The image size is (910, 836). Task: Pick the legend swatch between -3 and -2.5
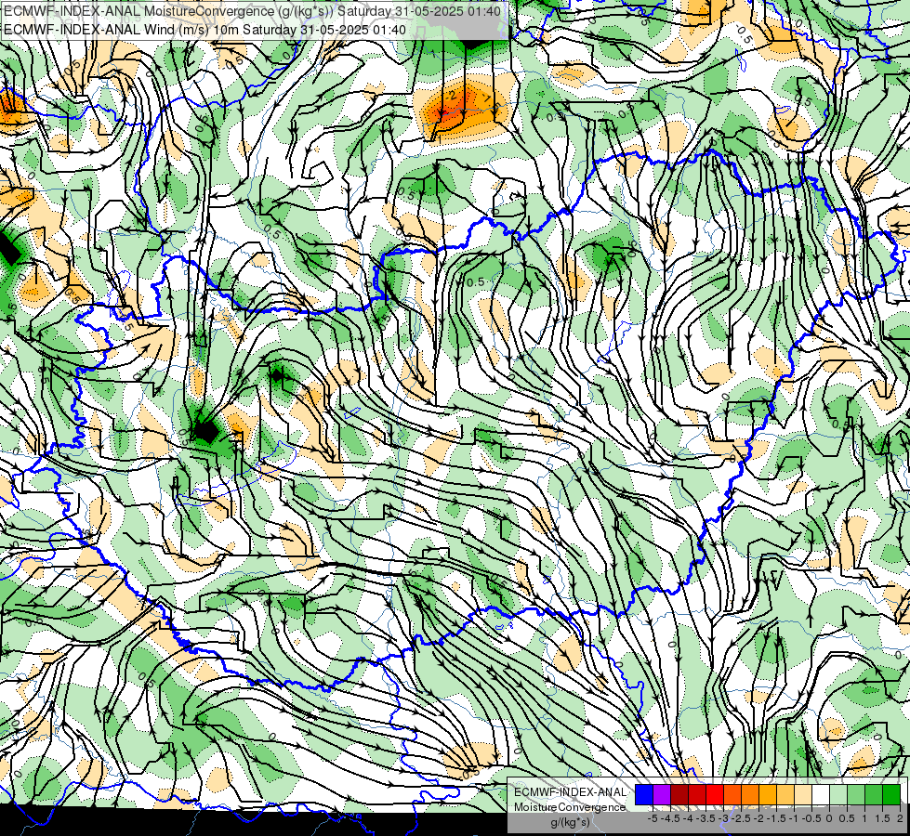[x=732, y=794]
